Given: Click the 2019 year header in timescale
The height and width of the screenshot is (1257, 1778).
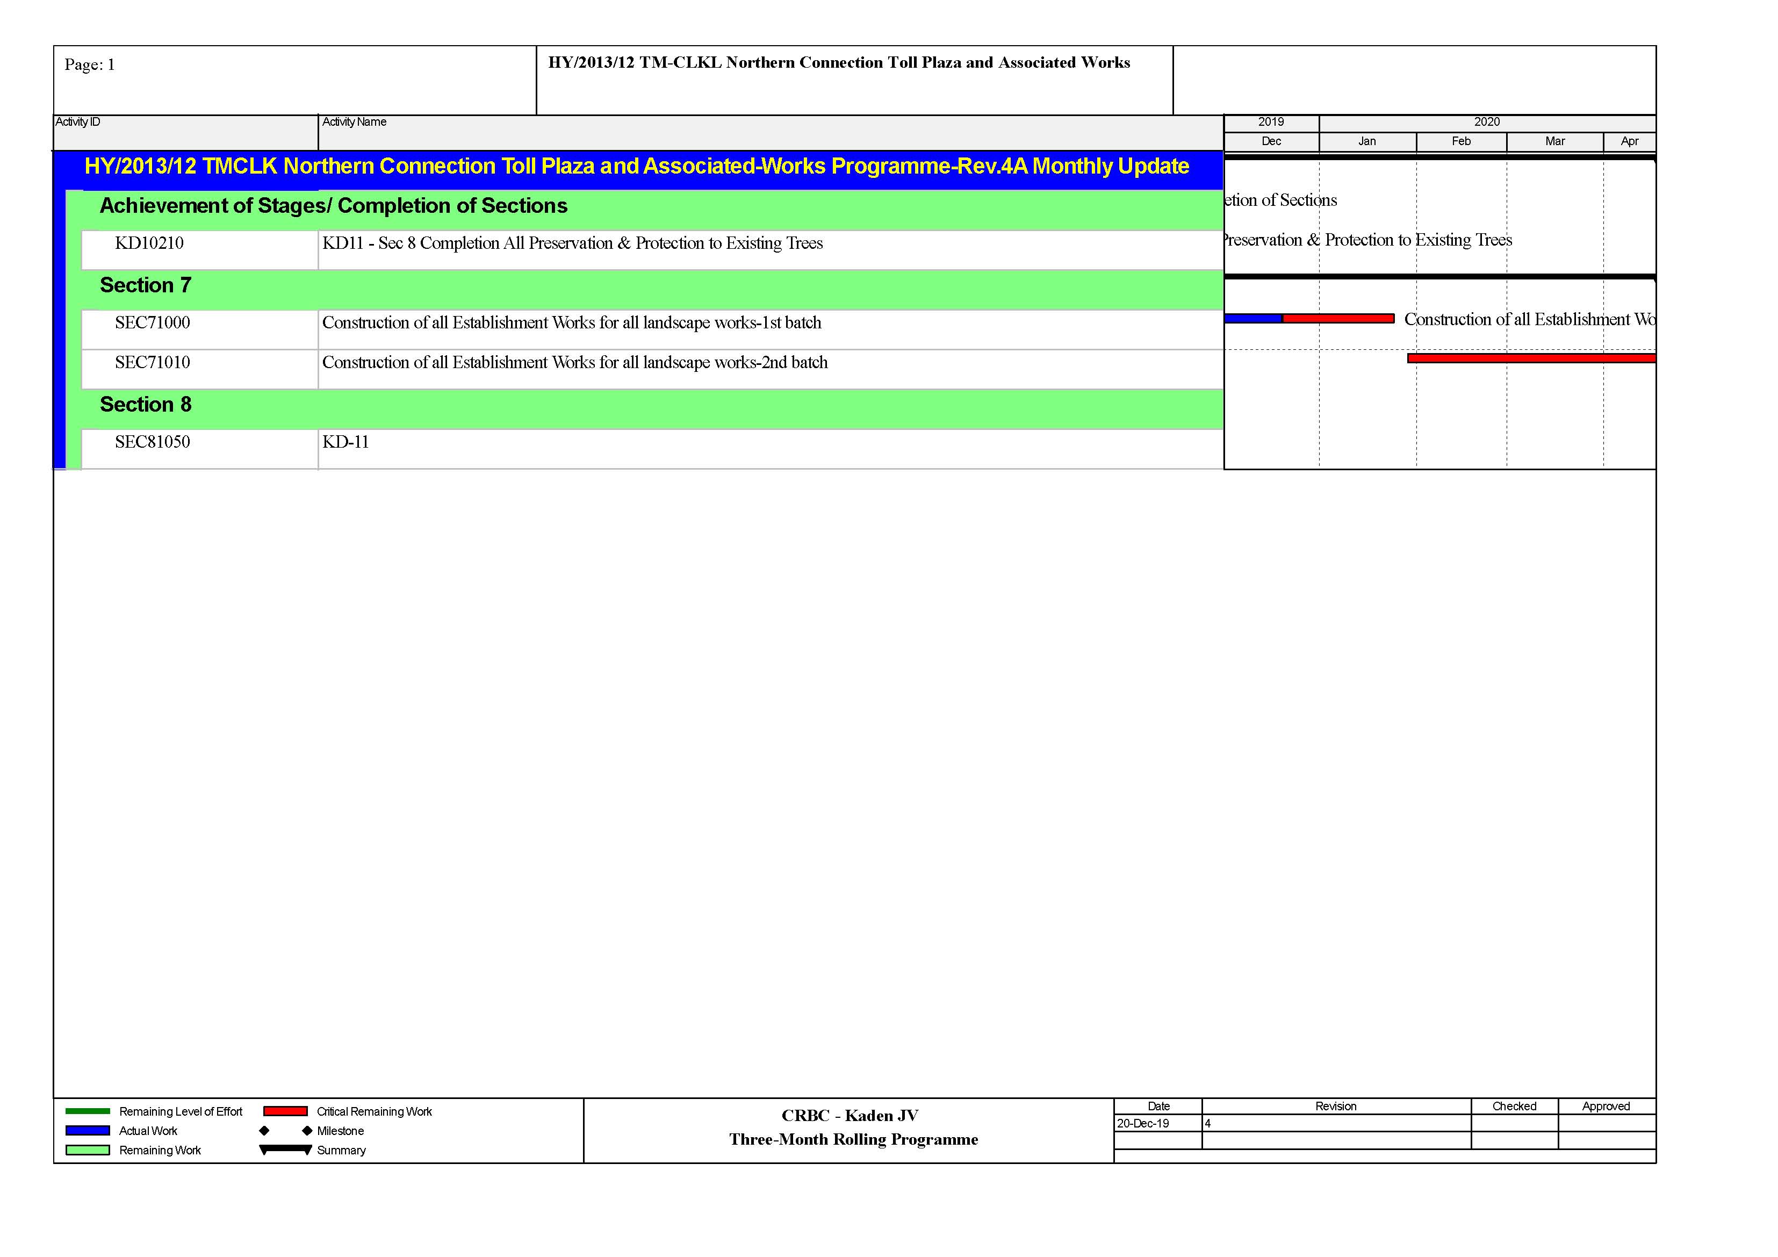Looking at the screenshot, I should point(1271,123).
